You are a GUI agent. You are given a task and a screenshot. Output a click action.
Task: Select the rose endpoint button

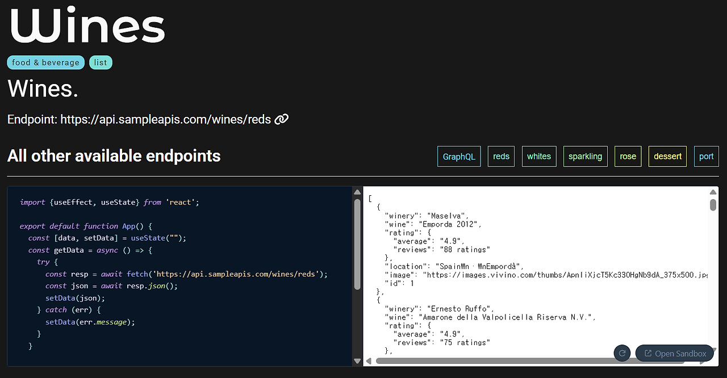[628, 157]
